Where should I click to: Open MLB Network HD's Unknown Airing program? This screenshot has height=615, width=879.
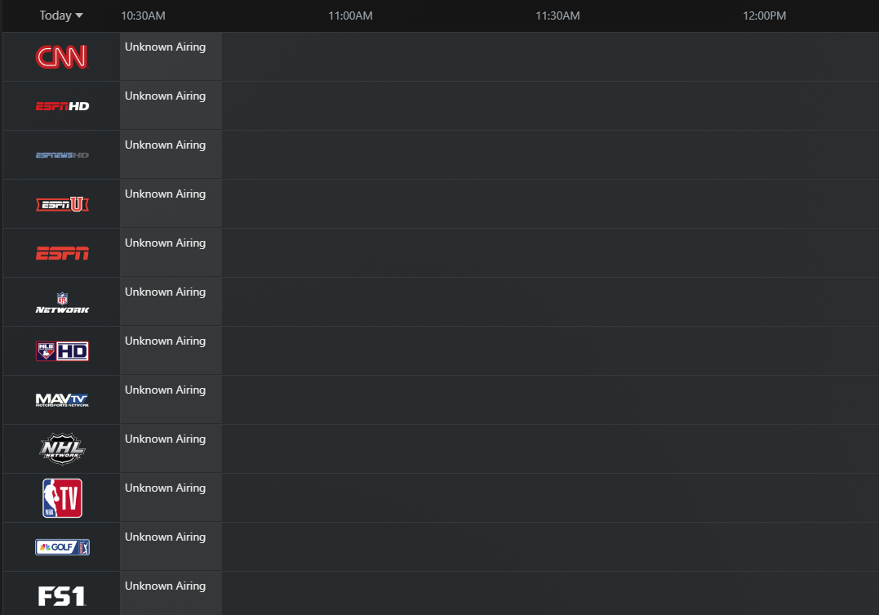(x=171, y=350)
